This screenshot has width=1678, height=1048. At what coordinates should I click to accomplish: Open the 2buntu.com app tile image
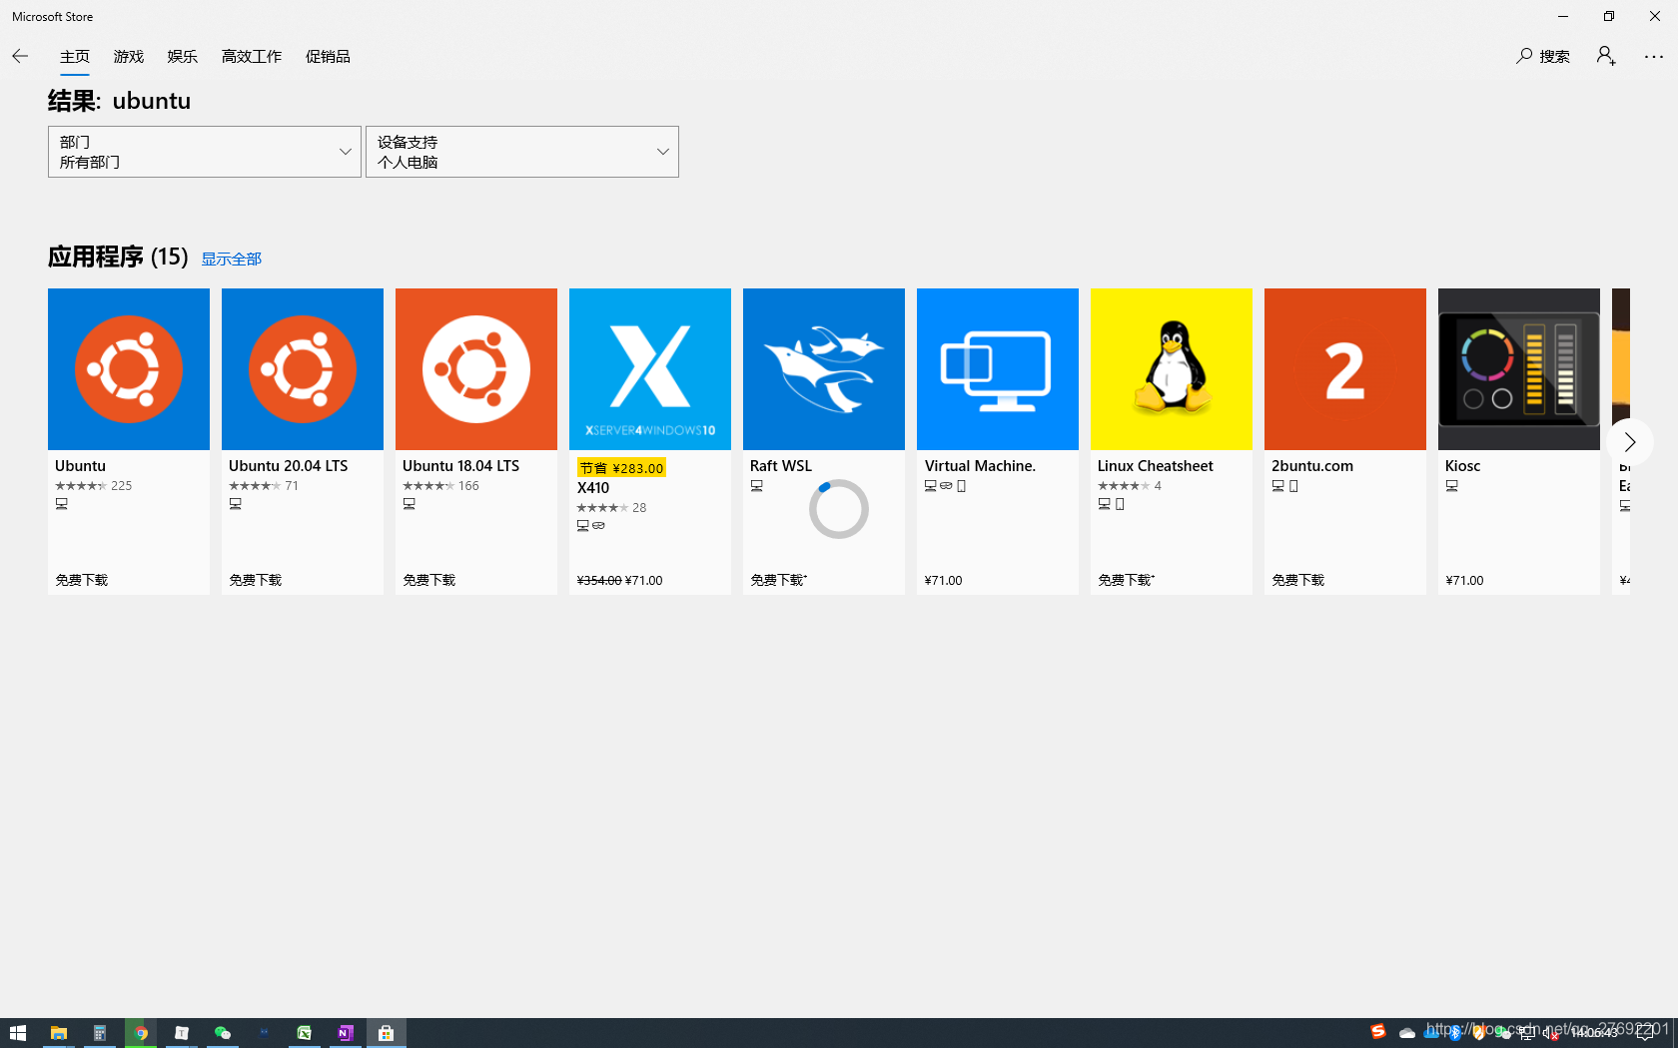pyautogui.click(x=1345, y=369)
